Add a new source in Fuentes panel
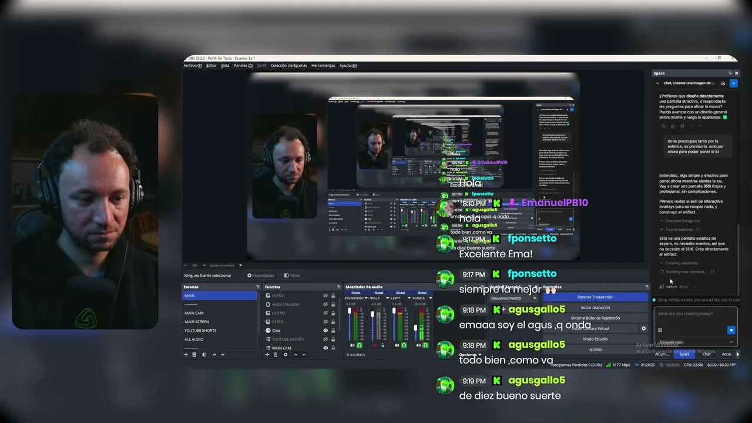Screen dimensions: 752x423 click(267, 354)
